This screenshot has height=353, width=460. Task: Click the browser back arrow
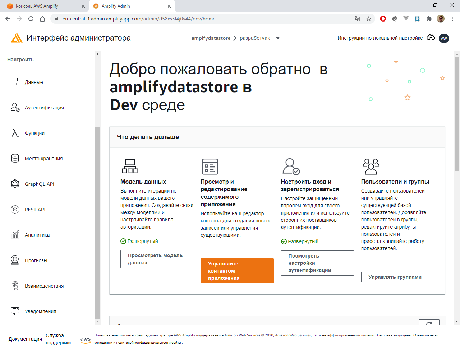click(8, 19)
